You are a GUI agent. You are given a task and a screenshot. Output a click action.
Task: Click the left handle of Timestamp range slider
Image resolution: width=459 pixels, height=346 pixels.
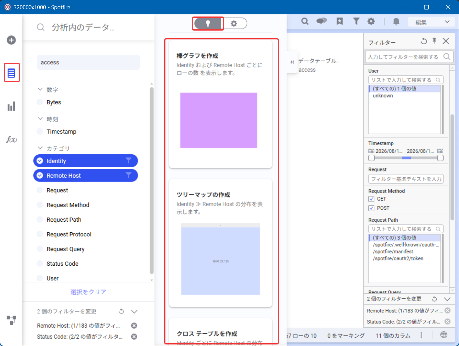(x=372, y=158)
